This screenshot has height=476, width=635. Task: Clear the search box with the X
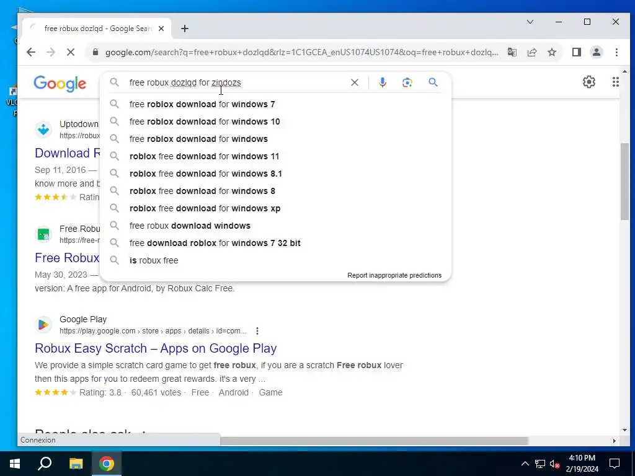click(x=354, y=82)
